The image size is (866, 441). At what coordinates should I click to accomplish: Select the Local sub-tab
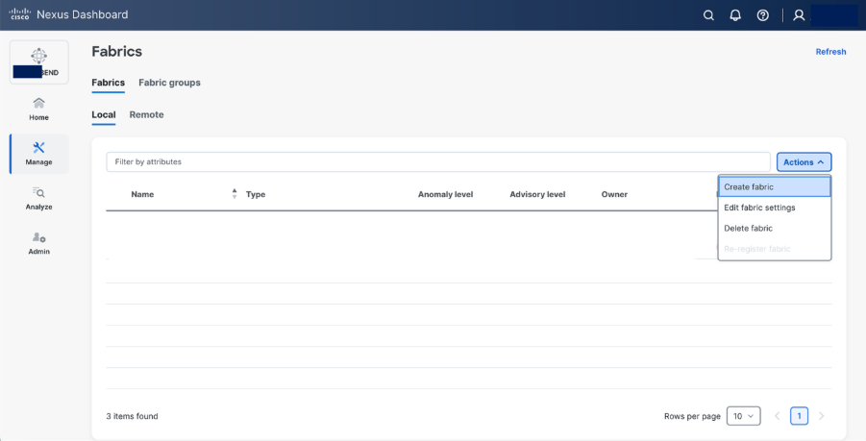point(104,114)
